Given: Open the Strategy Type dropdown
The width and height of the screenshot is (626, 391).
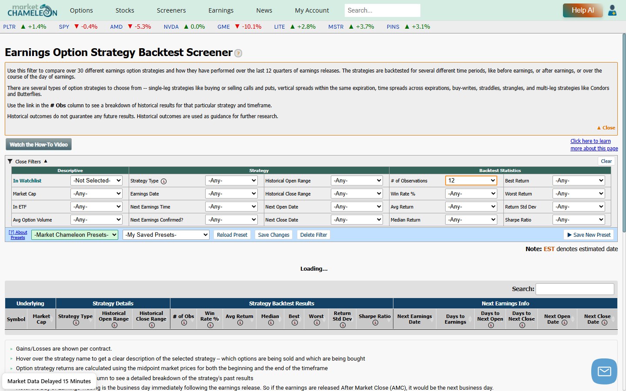Looking at the screenshot, I should pos(231,181).
